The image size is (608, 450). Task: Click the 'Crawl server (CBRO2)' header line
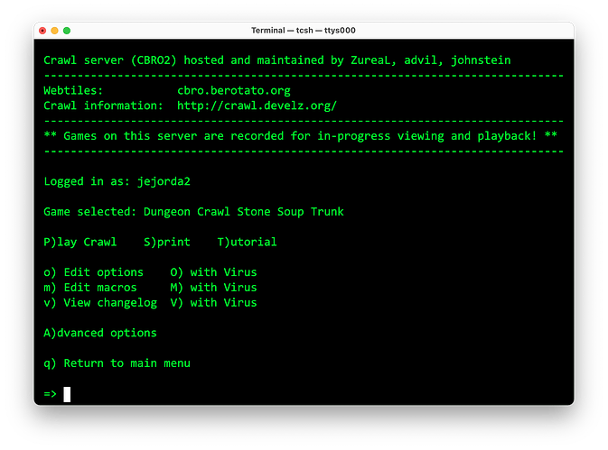coord(277,60)
